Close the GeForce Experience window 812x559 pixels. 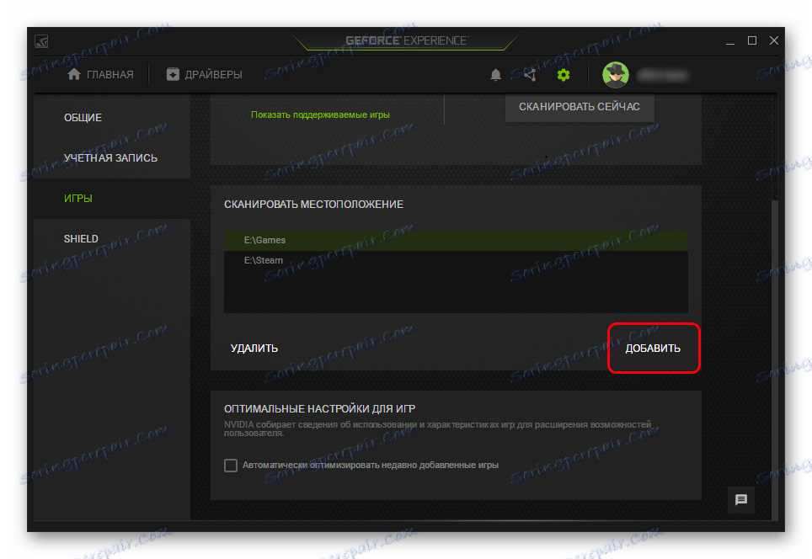pos(774,40)
